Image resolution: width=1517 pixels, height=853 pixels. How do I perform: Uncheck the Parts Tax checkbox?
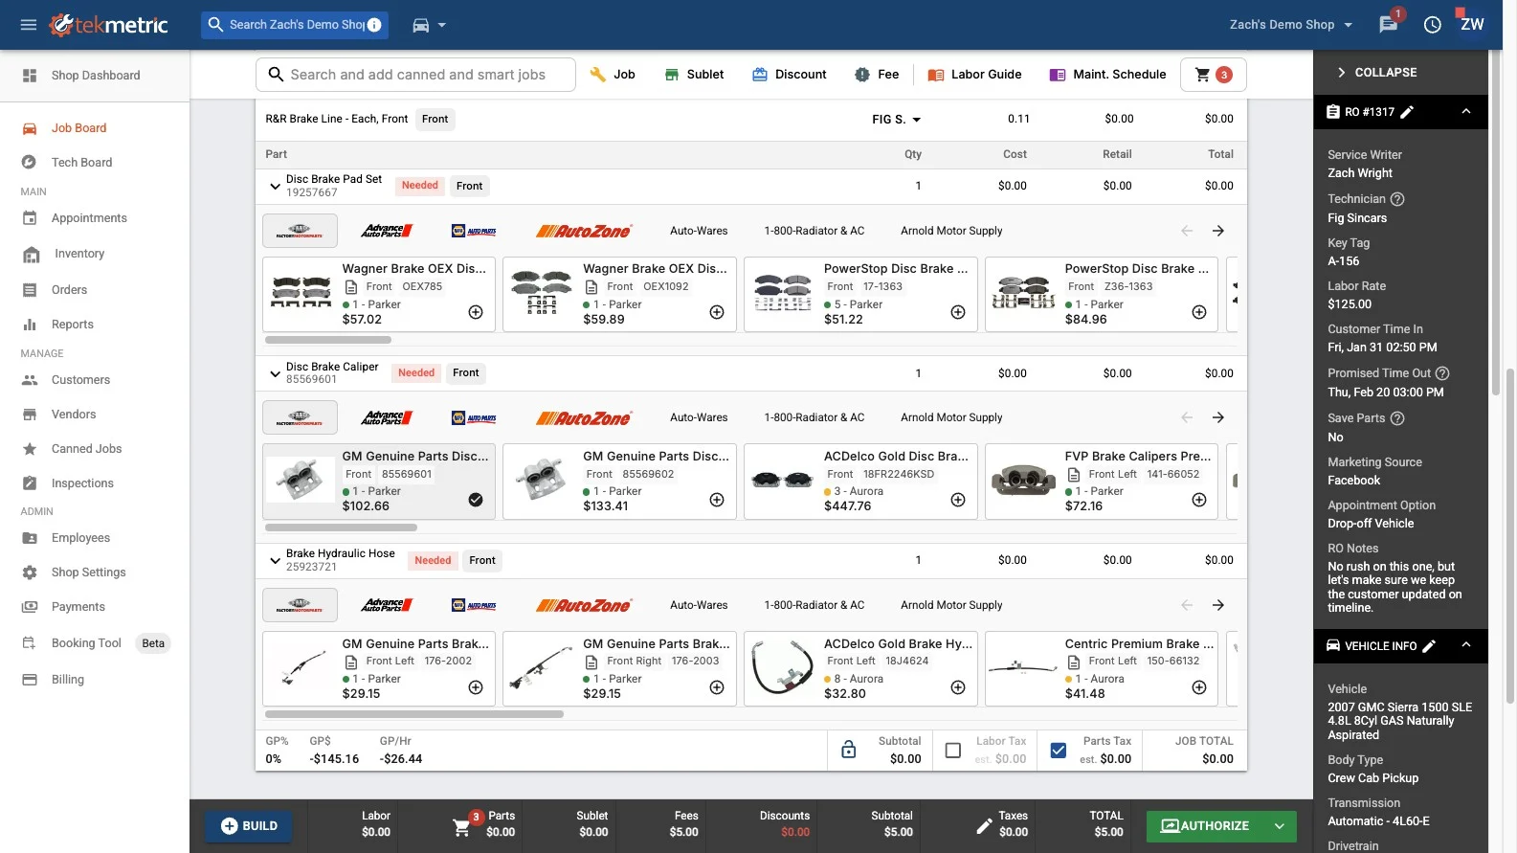pyautogui.click(x=1059, y=751)
